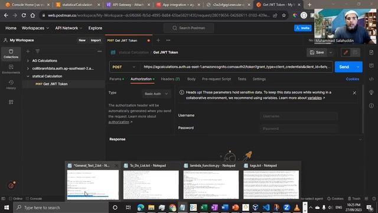
Task: Click the Postman rocket icon at sidebar bottom
Action: [11, 185]
